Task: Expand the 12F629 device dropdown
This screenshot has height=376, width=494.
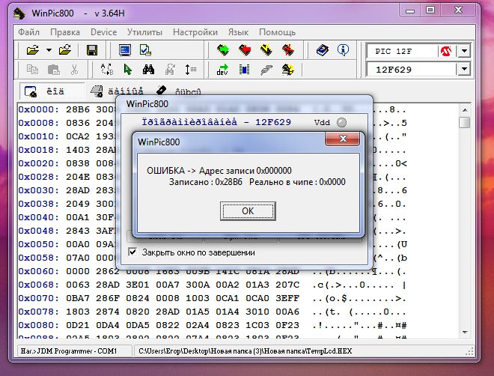Action: [464, 70]
